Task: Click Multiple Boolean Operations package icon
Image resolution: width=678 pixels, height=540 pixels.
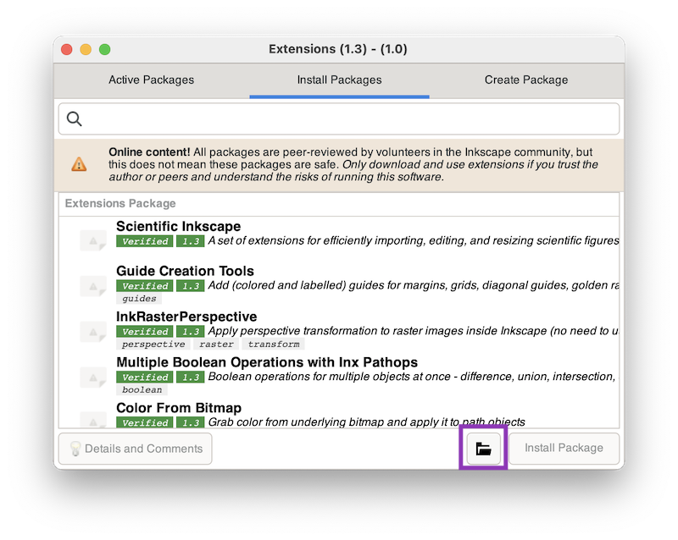Action: click(x=92, y=377)
